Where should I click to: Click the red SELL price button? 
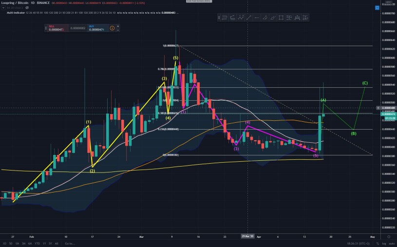[56, 28]
